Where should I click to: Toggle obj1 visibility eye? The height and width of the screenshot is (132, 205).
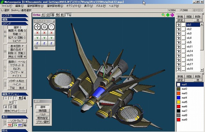(x=179, y=25)
